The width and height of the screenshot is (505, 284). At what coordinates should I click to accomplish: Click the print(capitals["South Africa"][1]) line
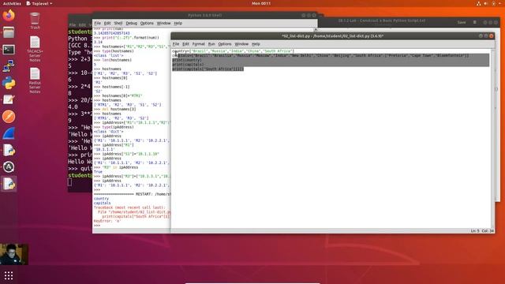(x=208, y=69)
